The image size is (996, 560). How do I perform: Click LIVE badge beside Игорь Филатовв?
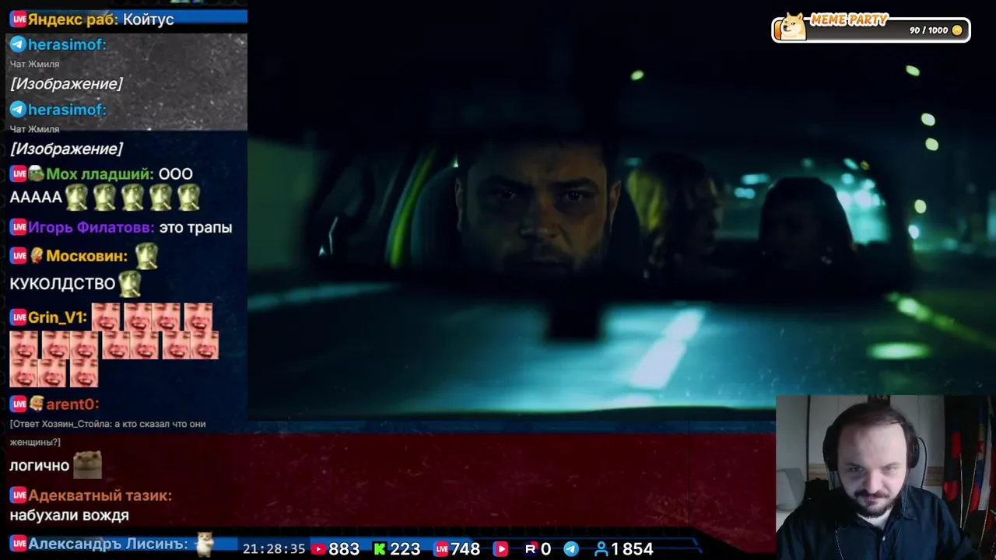[x=18, y=228]
